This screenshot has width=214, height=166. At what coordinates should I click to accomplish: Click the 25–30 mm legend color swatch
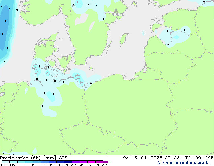click(x=68, y=162)
